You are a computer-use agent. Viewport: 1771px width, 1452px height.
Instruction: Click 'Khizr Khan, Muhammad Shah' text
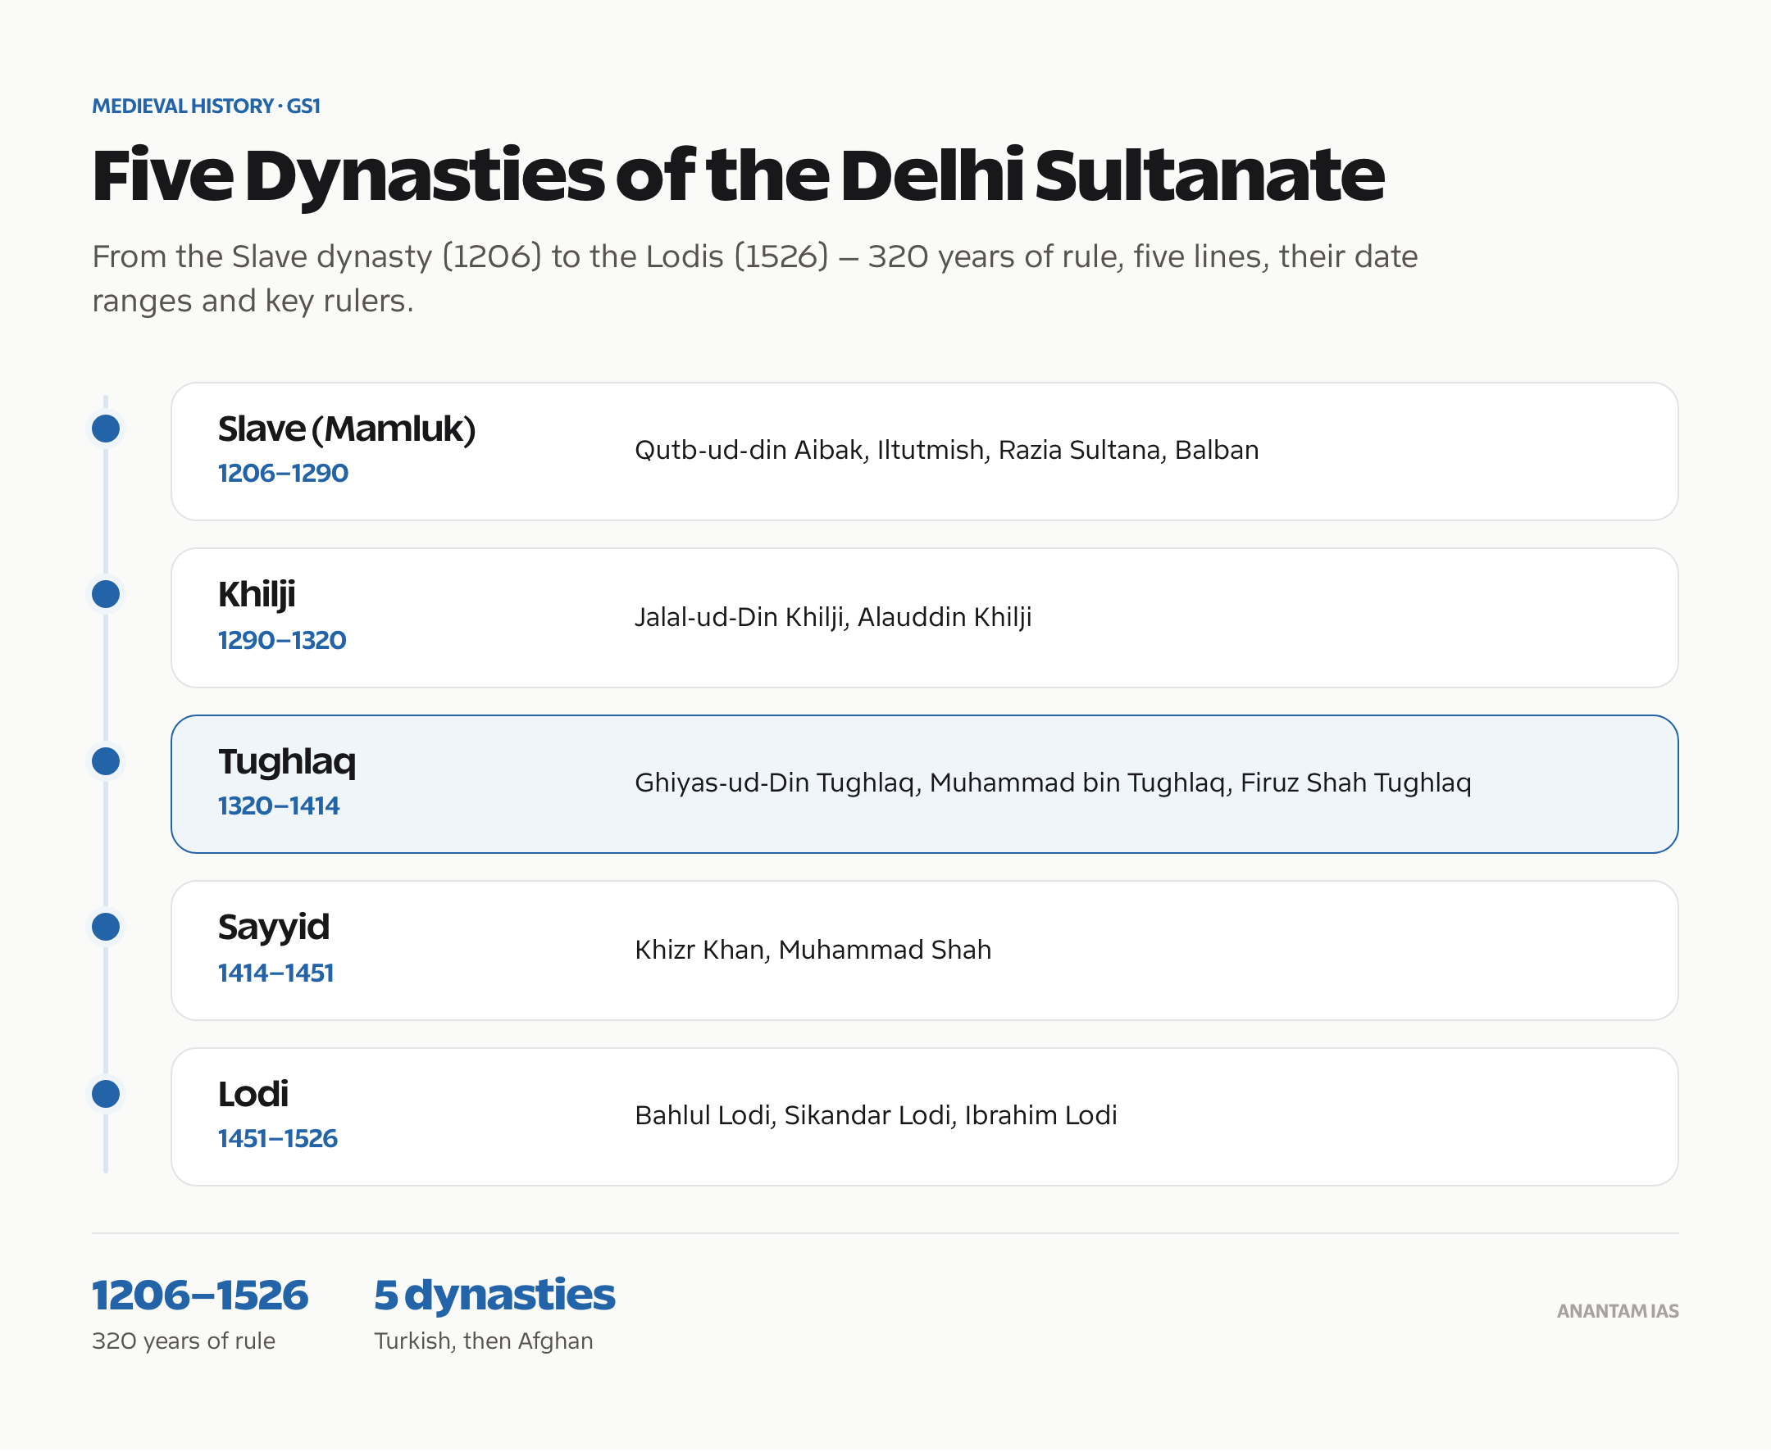click(x=813, y=951)
